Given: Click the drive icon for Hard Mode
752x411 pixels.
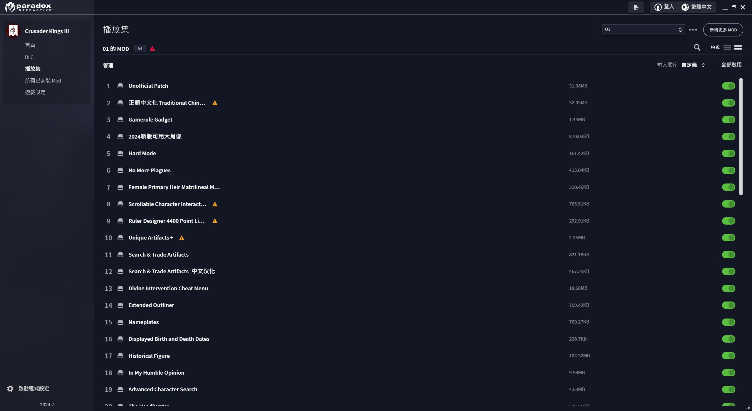Looking at the screenshot, I should click(120, 153).
